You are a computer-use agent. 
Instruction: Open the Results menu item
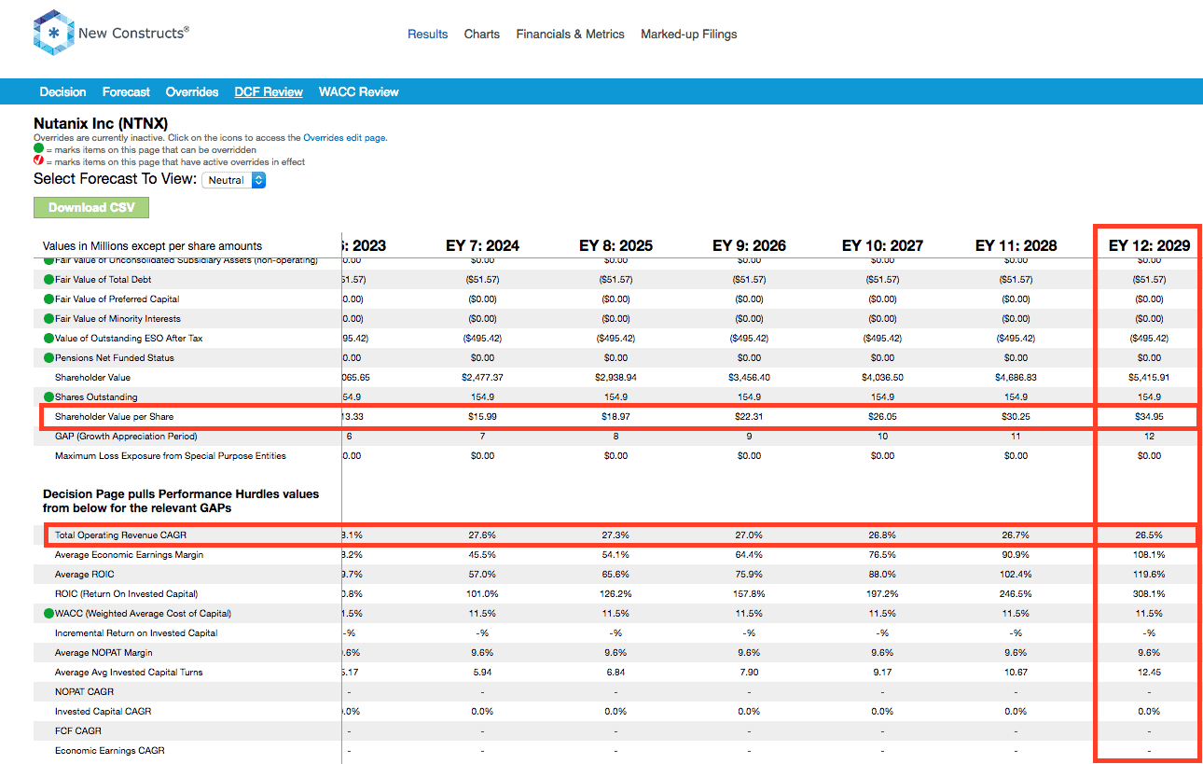[x=428, y=34]
